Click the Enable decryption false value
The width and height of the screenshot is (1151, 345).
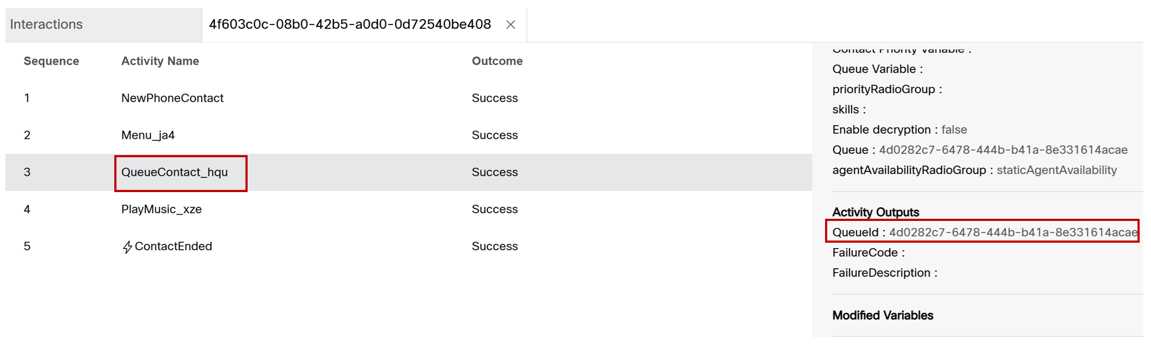click(x=954, y=130)
